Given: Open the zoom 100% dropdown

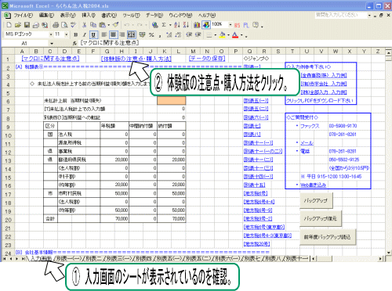Looking at the screenshot, I should 230,25.
